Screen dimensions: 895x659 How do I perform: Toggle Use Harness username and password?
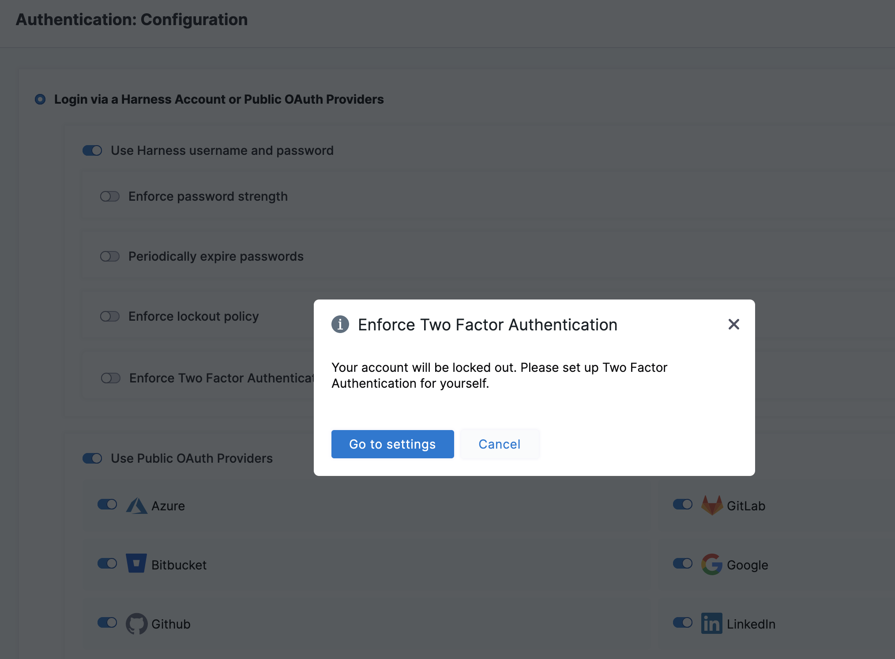pyautogui.click(x=92, y=151)
